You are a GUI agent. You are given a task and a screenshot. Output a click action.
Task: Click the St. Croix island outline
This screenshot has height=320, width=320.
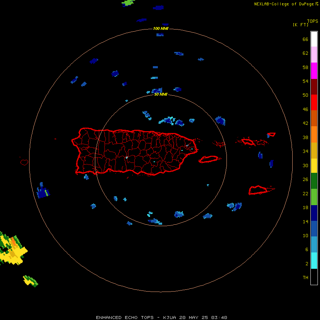261,190
